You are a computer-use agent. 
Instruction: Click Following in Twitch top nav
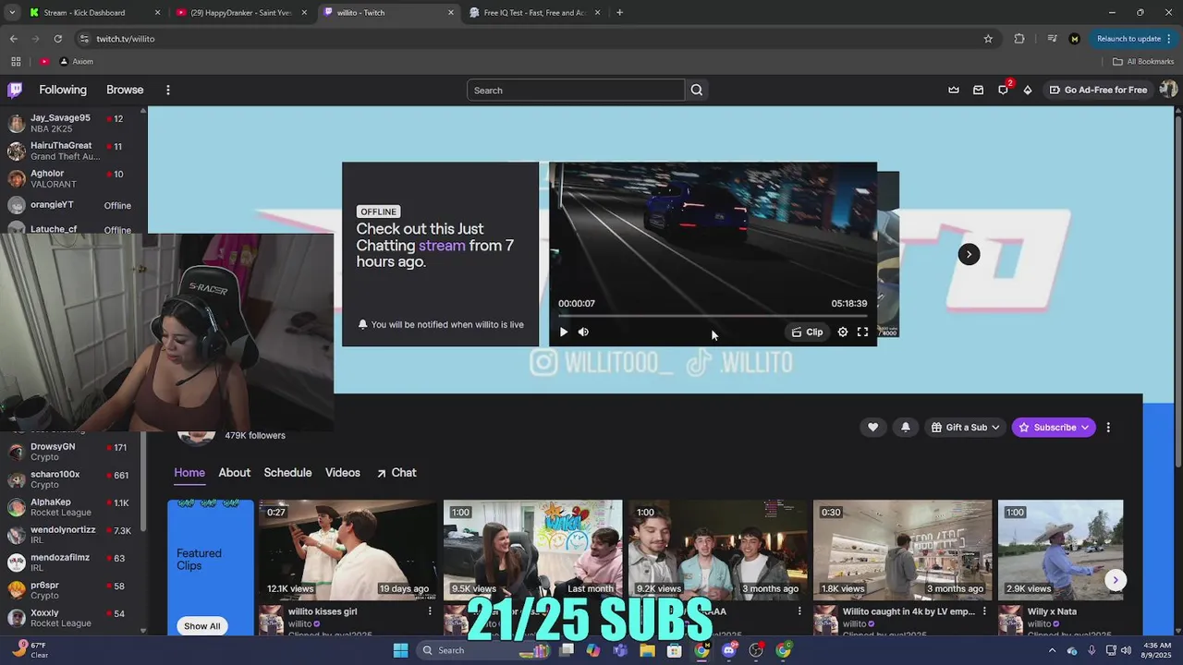coord(63,90)
